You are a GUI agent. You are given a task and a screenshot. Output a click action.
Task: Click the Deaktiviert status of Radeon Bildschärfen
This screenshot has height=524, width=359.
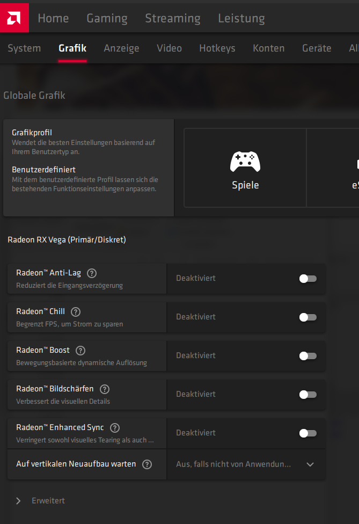[196, 394]
